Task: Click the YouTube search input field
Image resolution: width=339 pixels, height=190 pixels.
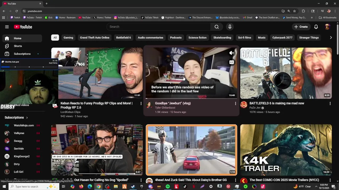Action: click(158, 27)
